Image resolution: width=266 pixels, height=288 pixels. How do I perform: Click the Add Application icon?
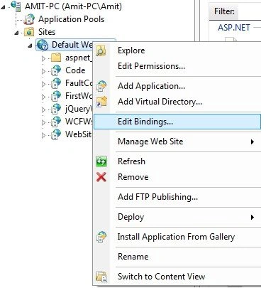point(101,86)
